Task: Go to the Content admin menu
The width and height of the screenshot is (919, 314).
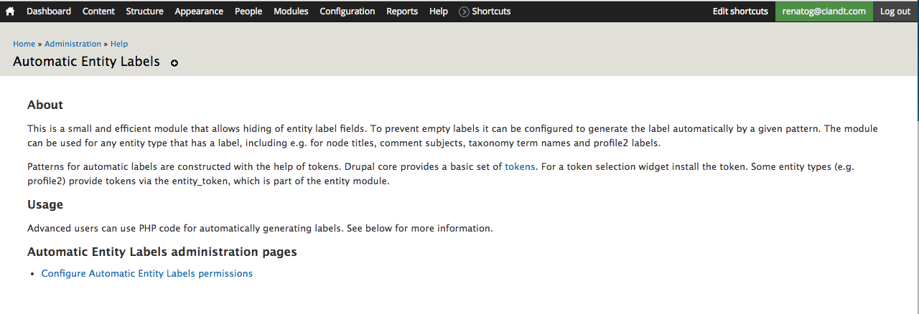Action: pos(98,11)
